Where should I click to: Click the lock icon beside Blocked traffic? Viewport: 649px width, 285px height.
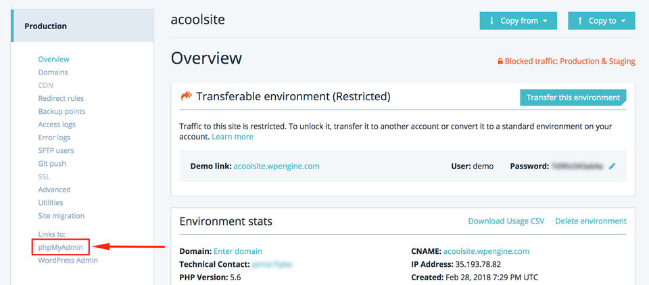(x=500, y=62)
